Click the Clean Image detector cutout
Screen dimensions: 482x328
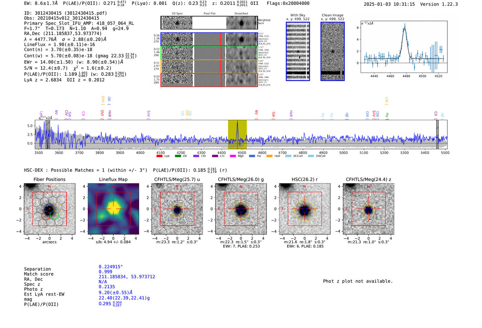pyautogui.click(x=333, y=51)
